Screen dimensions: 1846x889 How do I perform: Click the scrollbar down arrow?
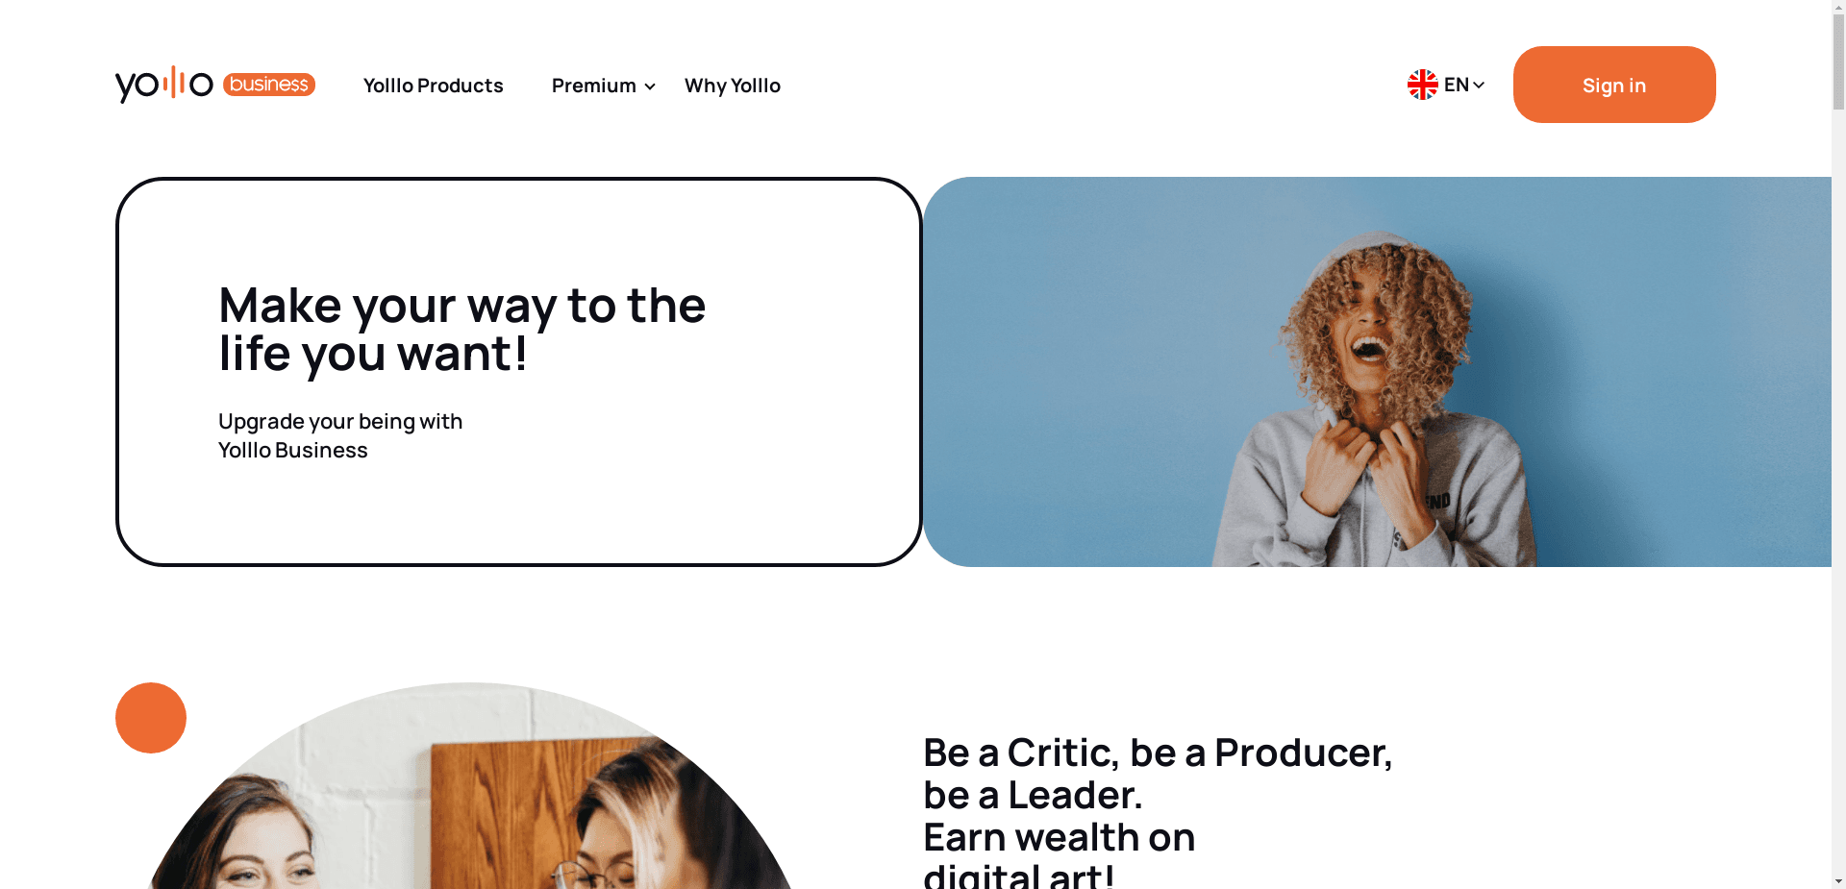(1838, 881)
